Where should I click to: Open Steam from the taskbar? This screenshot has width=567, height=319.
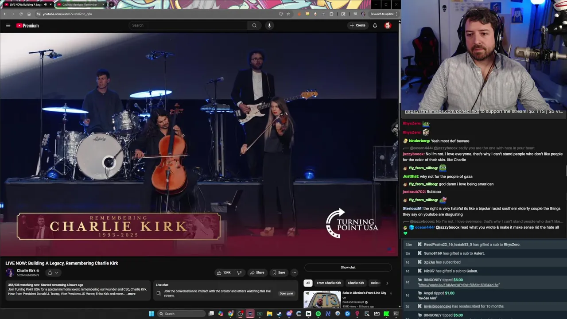pos(279,314)
